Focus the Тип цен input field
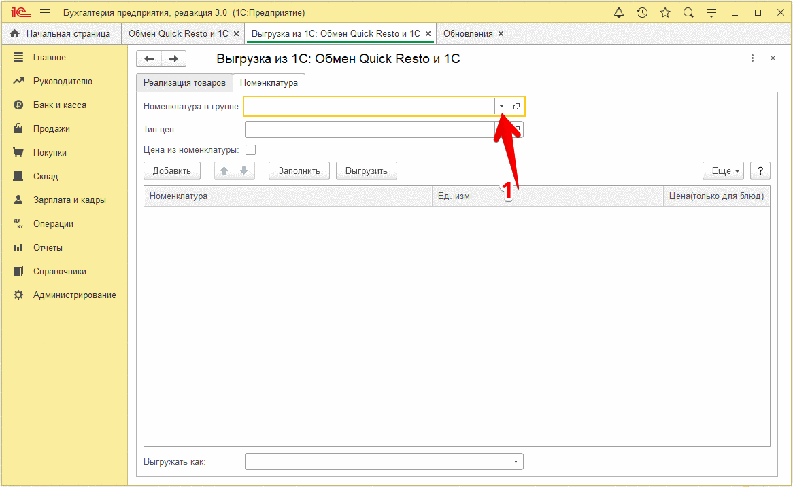The image size is (793, 487). pyautogui.click(x=370, y=129)
